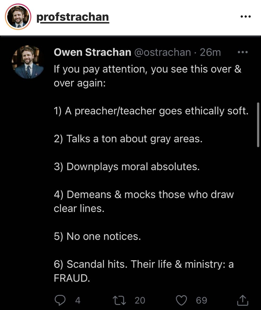This screenshot has width=261, height=310.
Task: Click Owen Strachan's tweet avatar
Action: coord(28,62)
